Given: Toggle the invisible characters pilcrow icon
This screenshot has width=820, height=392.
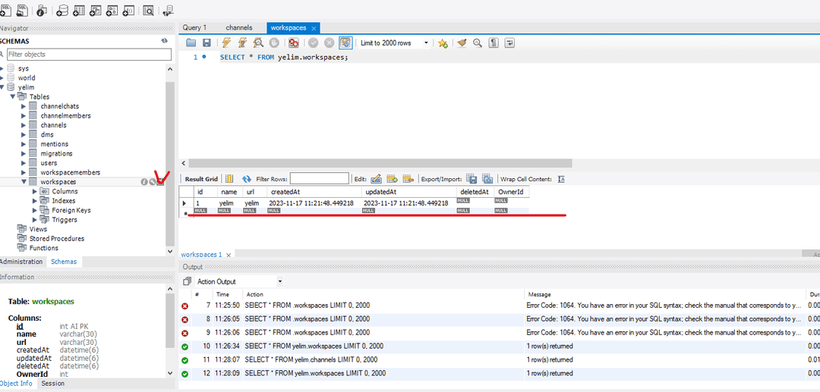Looking at the screenshot, I should click(x=494, y=42).
